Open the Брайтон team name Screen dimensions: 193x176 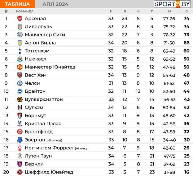(35, 91)
